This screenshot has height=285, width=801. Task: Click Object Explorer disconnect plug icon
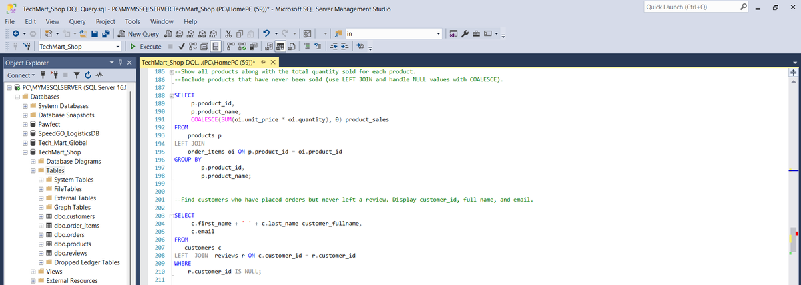(x=55, y=75)
